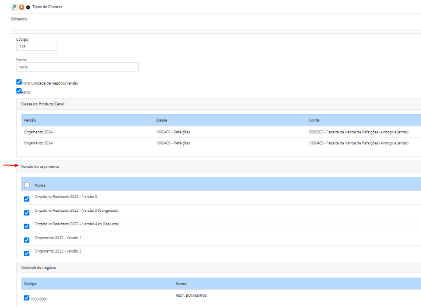Tick the select-all checkbox beside Nome header
The image size is (421, 307).
[27, 185]
